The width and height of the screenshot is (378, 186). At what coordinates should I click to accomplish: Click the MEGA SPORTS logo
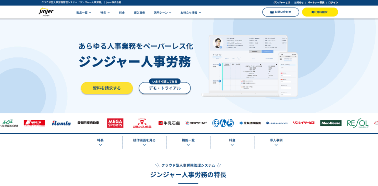[115, 123]
